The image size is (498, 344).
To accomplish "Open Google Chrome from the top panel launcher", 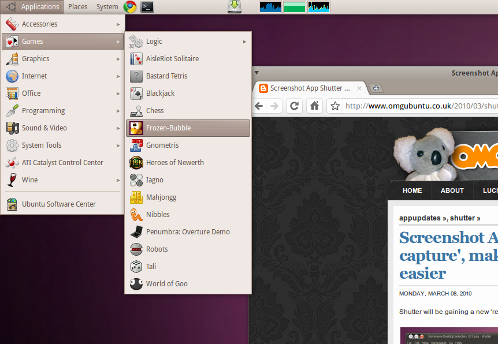I will coord(130,7).
